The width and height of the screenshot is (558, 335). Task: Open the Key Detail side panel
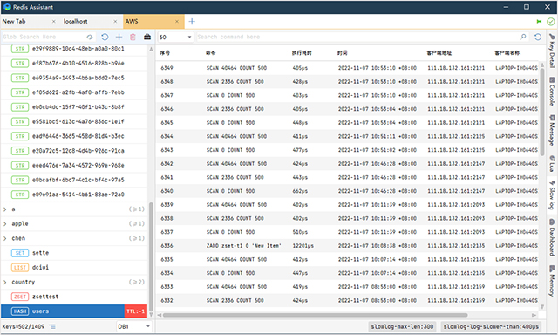tap(552, 51)
